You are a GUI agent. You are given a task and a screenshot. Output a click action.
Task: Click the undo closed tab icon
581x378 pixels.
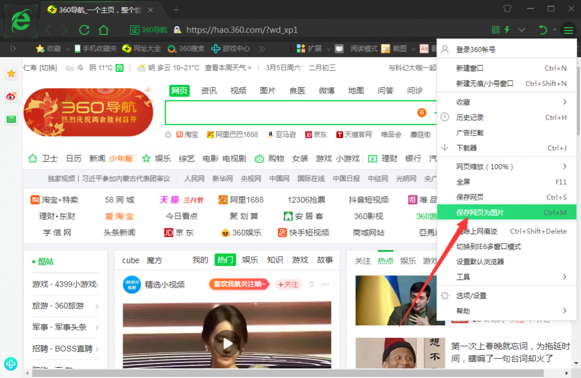pos(542,30)
